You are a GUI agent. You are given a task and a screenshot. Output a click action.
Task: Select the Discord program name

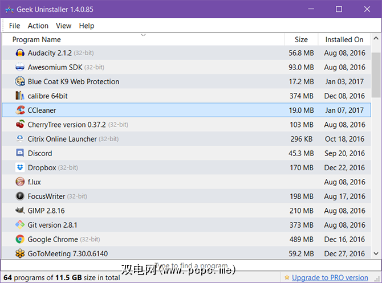40,153
